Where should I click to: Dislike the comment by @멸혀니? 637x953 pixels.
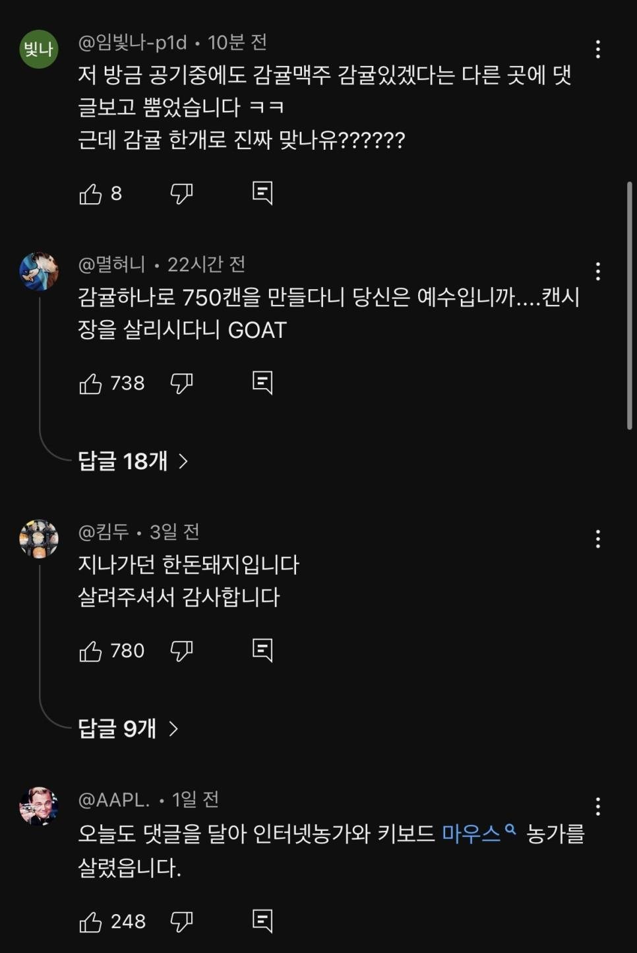tap(181, 383)
